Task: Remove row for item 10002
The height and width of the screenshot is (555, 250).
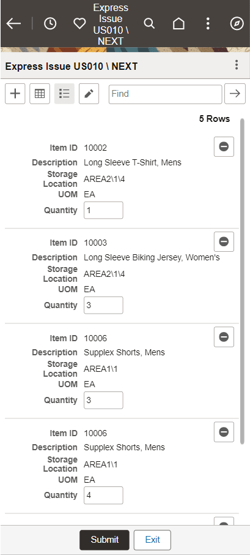Action: click(224, 146)
